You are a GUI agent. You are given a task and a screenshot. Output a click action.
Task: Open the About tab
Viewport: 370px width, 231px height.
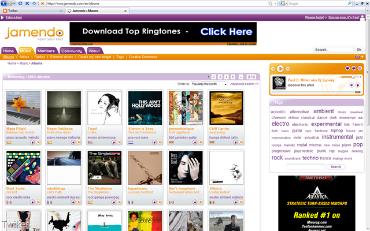click(x=94, y=51)
